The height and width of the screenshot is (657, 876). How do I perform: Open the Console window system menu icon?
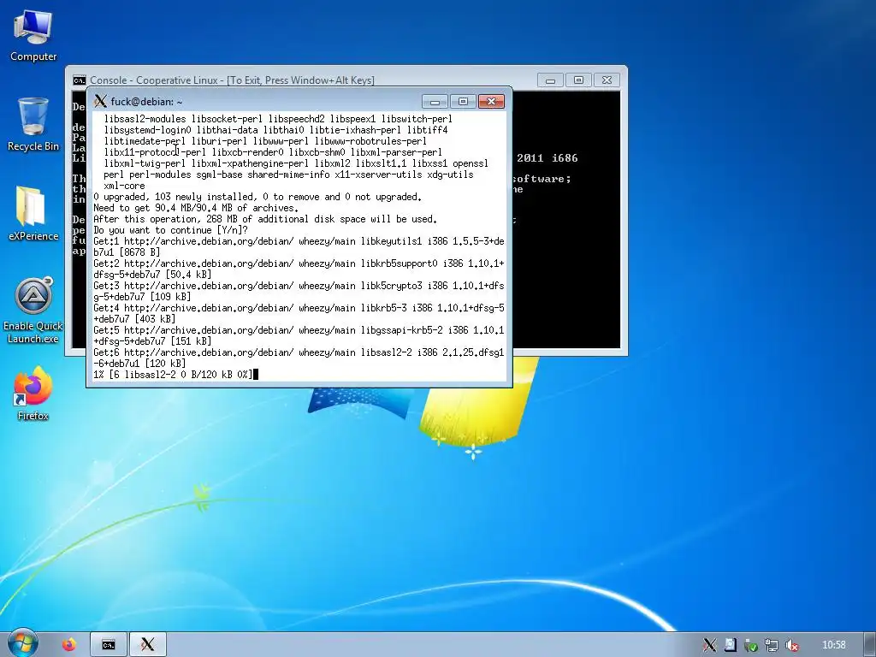pyautogui.click(x=80, y=80)
